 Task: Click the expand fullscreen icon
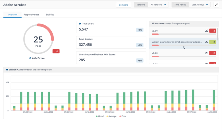pos(216,5)
